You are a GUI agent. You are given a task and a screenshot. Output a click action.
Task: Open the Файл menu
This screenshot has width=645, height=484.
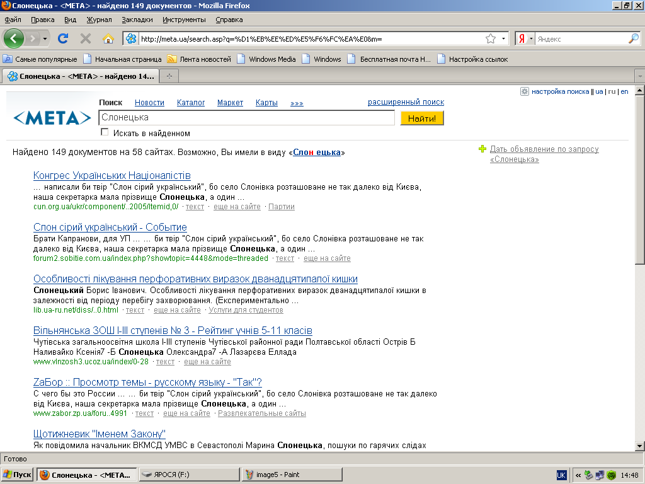13,20
